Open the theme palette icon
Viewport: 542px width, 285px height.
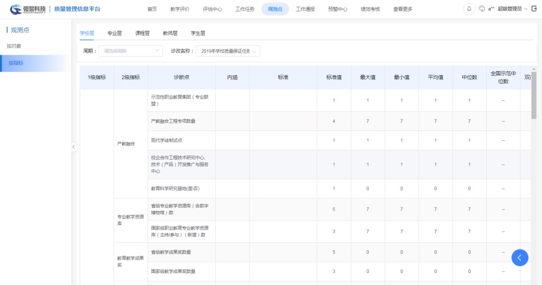tap(482, 9)
